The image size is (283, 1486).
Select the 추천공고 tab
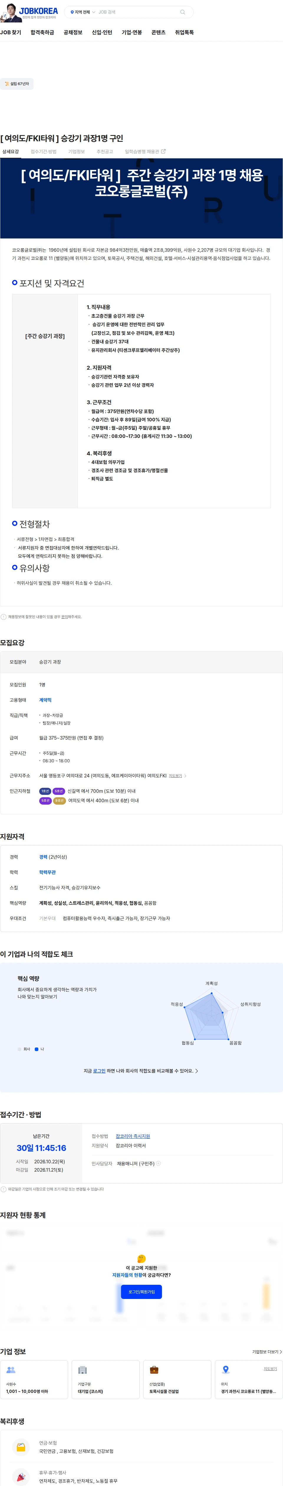pyautogui.click(x=105, y=152)
